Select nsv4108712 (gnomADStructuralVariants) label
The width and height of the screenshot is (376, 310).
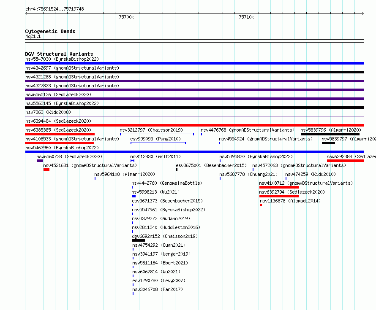(306, 183)
